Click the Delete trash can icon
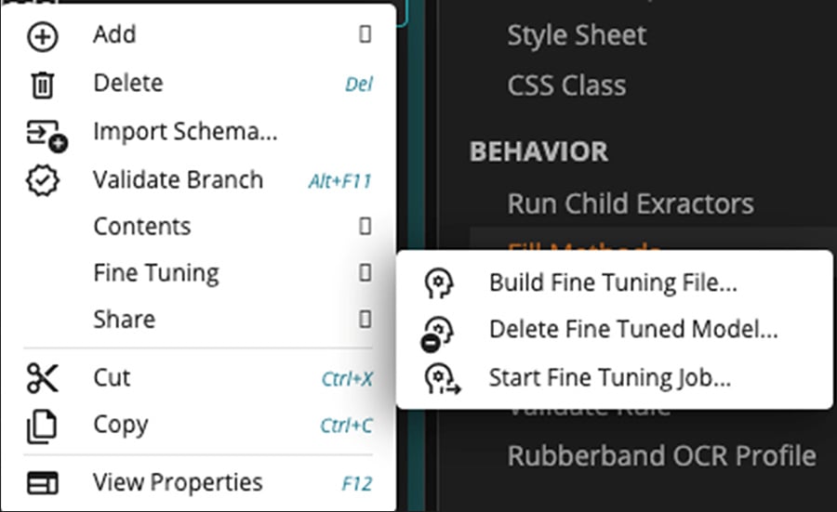This screenshot has height=512, width=837. click(43, 85)
